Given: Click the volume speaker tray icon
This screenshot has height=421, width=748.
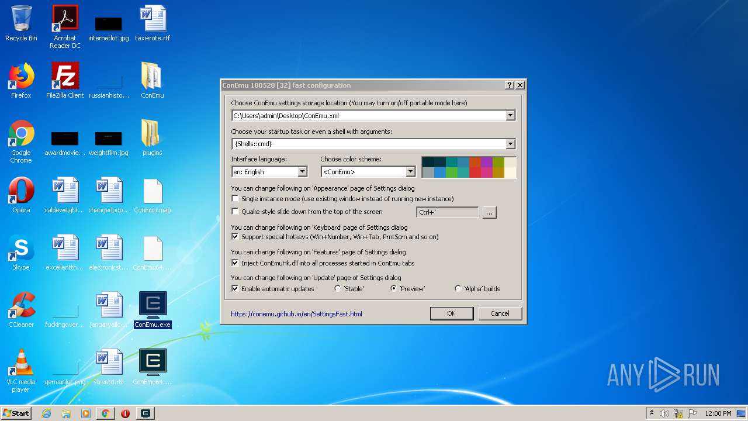Looking at the screenshot, I should [x=664, y=413].
